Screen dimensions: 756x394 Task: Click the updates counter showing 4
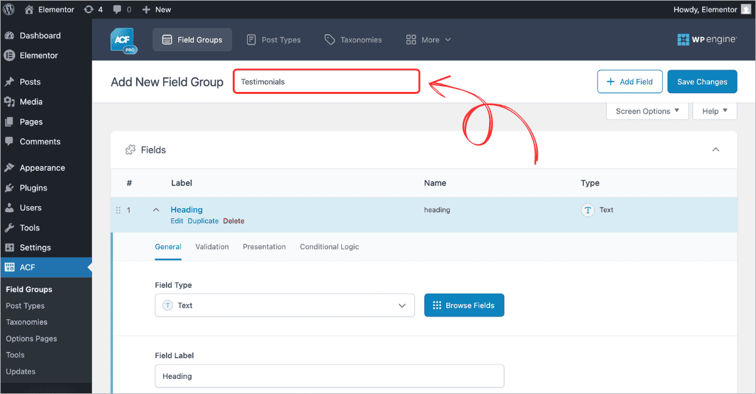[x=93, y=9]
